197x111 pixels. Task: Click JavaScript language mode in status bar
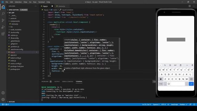(x=175, y=105)
